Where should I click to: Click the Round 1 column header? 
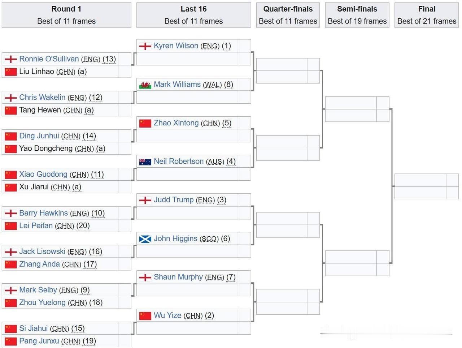(x=66, y=15)
